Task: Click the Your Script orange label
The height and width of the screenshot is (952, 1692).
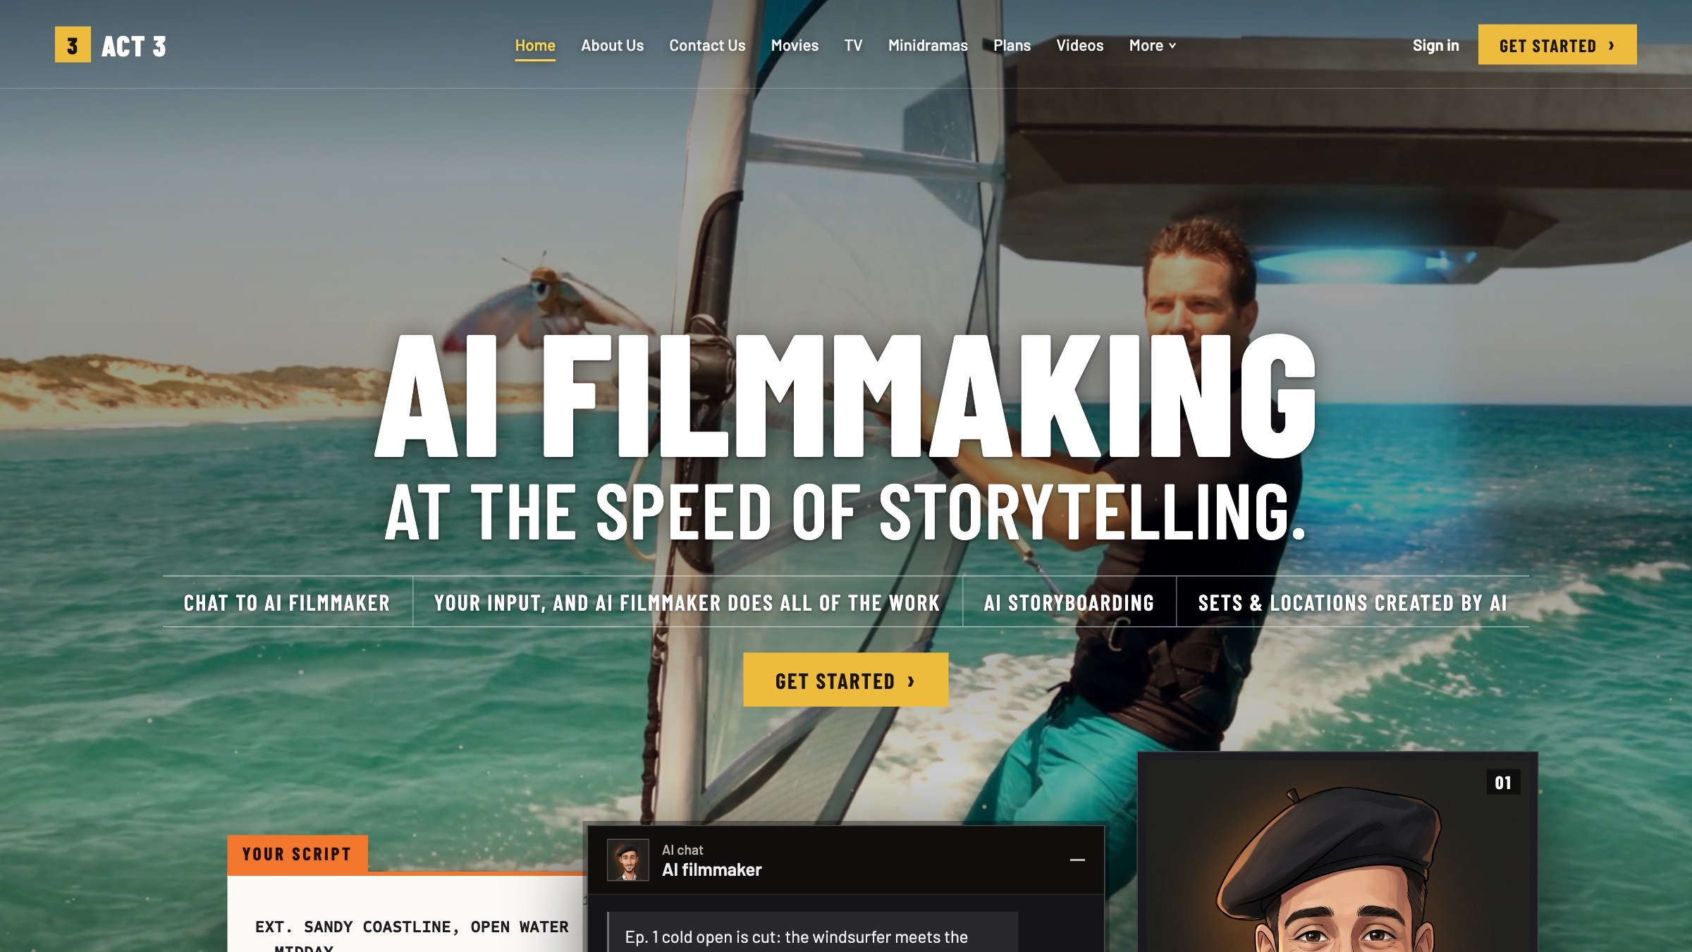Action: pyautogui.click(x=297, y=854)
